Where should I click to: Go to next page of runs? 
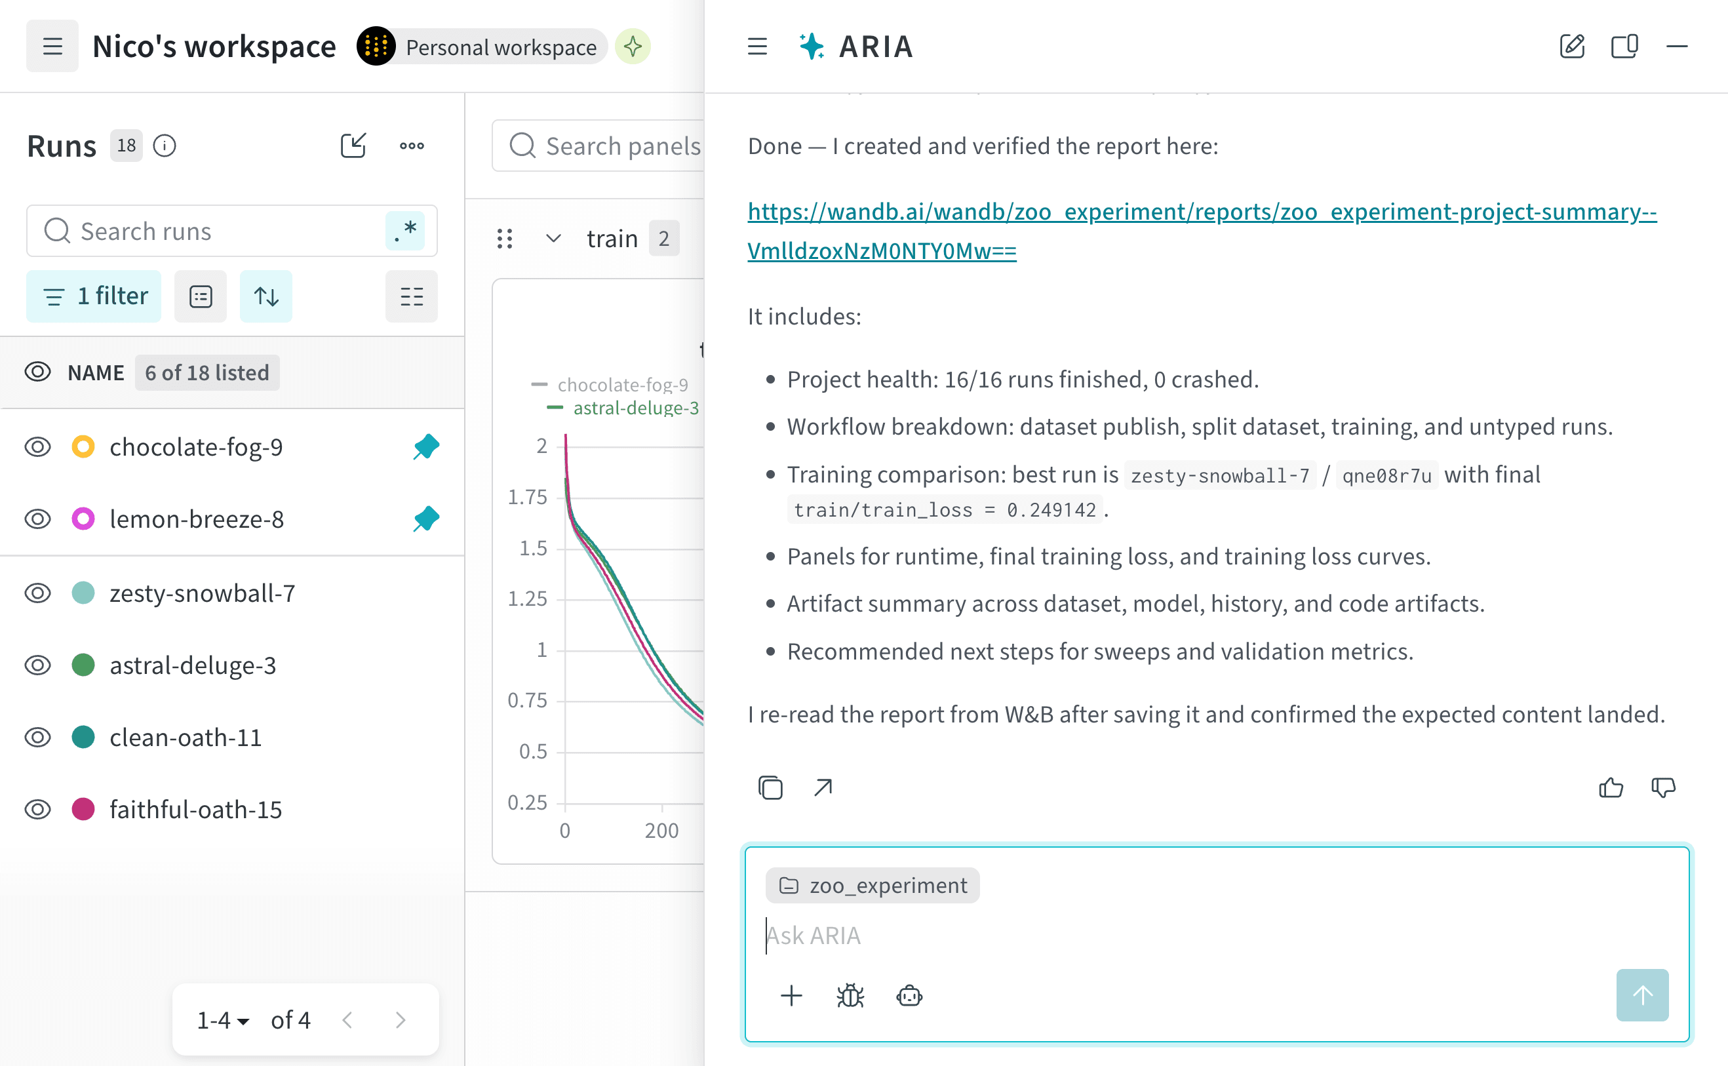(401, 1020)
